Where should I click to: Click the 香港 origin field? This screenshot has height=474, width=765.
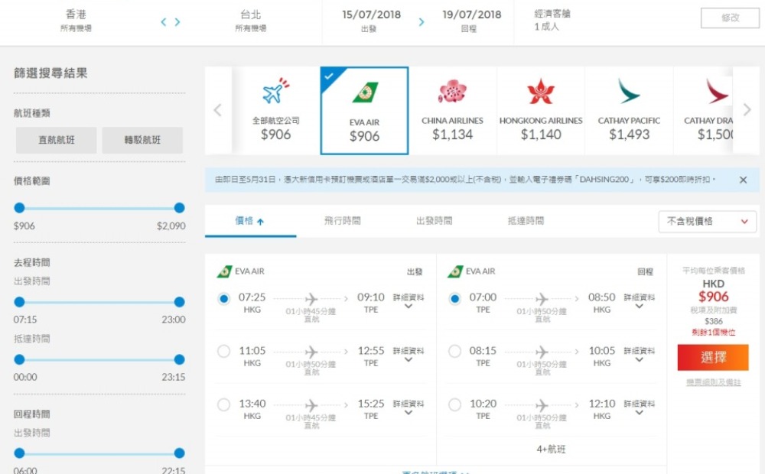point(76,21)
